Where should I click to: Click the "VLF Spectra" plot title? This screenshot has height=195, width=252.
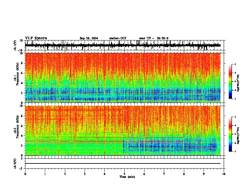click(36, 38)
